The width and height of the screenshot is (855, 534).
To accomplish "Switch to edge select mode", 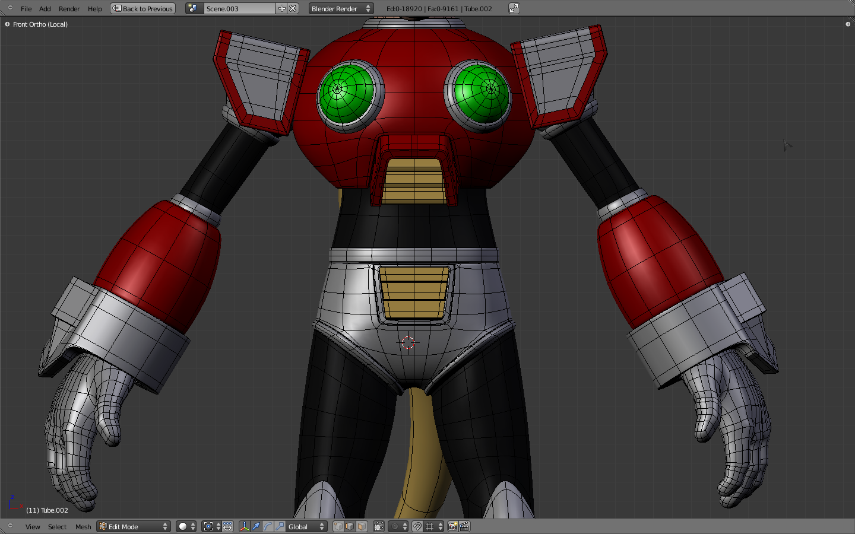I will (x=350, y=527).
